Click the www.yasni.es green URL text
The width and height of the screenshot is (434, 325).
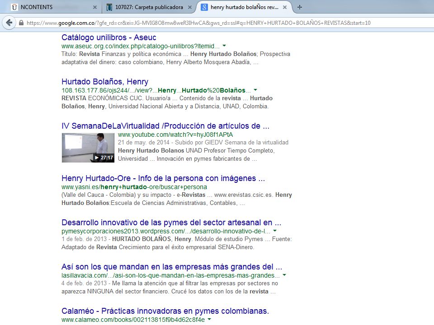pyautogui.click(x=134, y=187)
